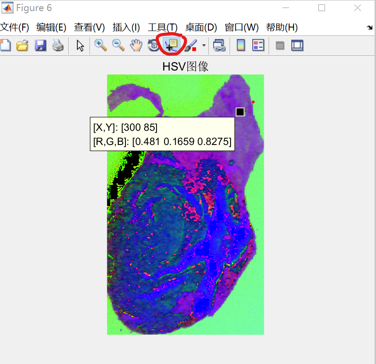Screen dimensions: 376x364
Task: Click the Print figure button
Action: pos(58,45)
